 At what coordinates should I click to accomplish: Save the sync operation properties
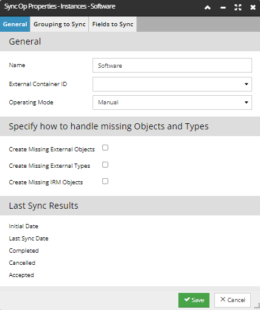(x=194, y=300)
